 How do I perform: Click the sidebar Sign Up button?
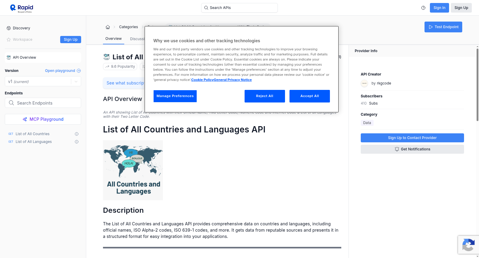point(71,40)
